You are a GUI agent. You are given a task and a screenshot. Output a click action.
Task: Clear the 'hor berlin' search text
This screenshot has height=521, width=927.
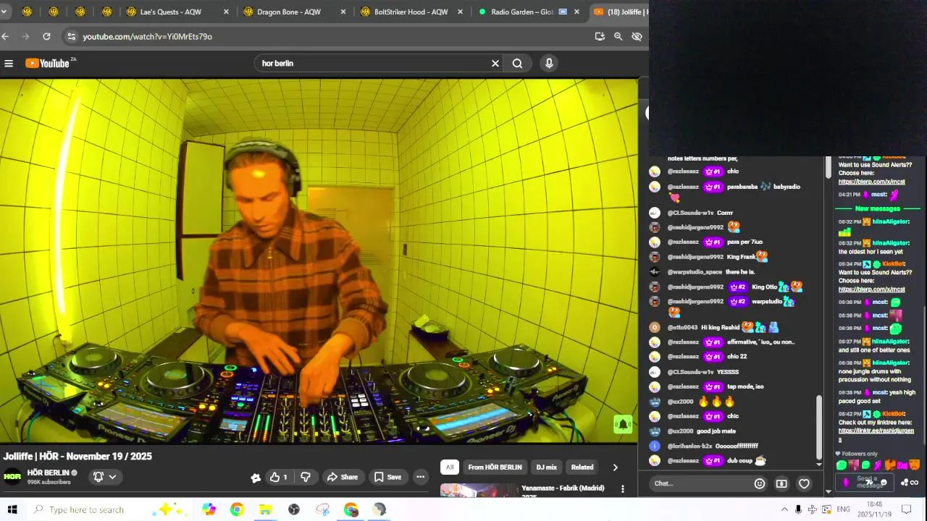click(x=495, y=64)
